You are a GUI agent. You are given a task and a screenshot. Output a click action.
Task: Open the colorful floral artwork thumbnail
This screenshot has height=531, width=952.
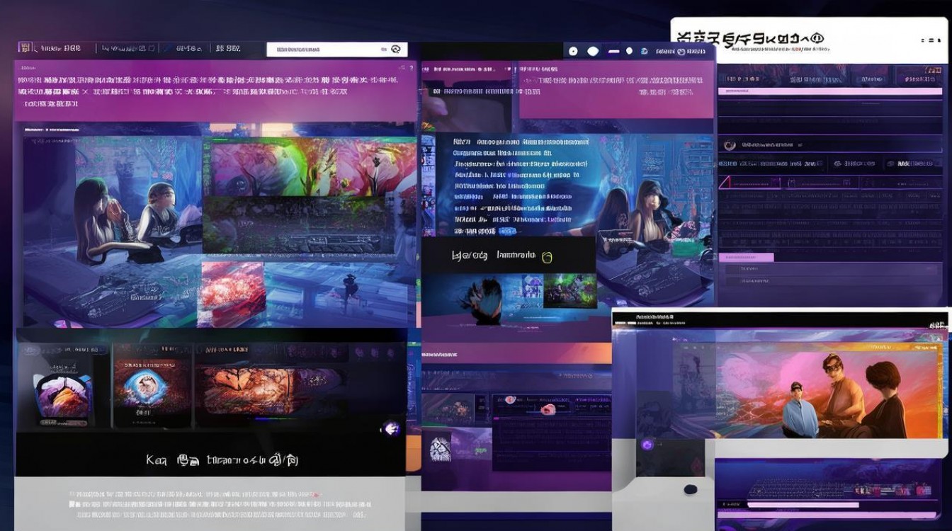click(312, 166)
